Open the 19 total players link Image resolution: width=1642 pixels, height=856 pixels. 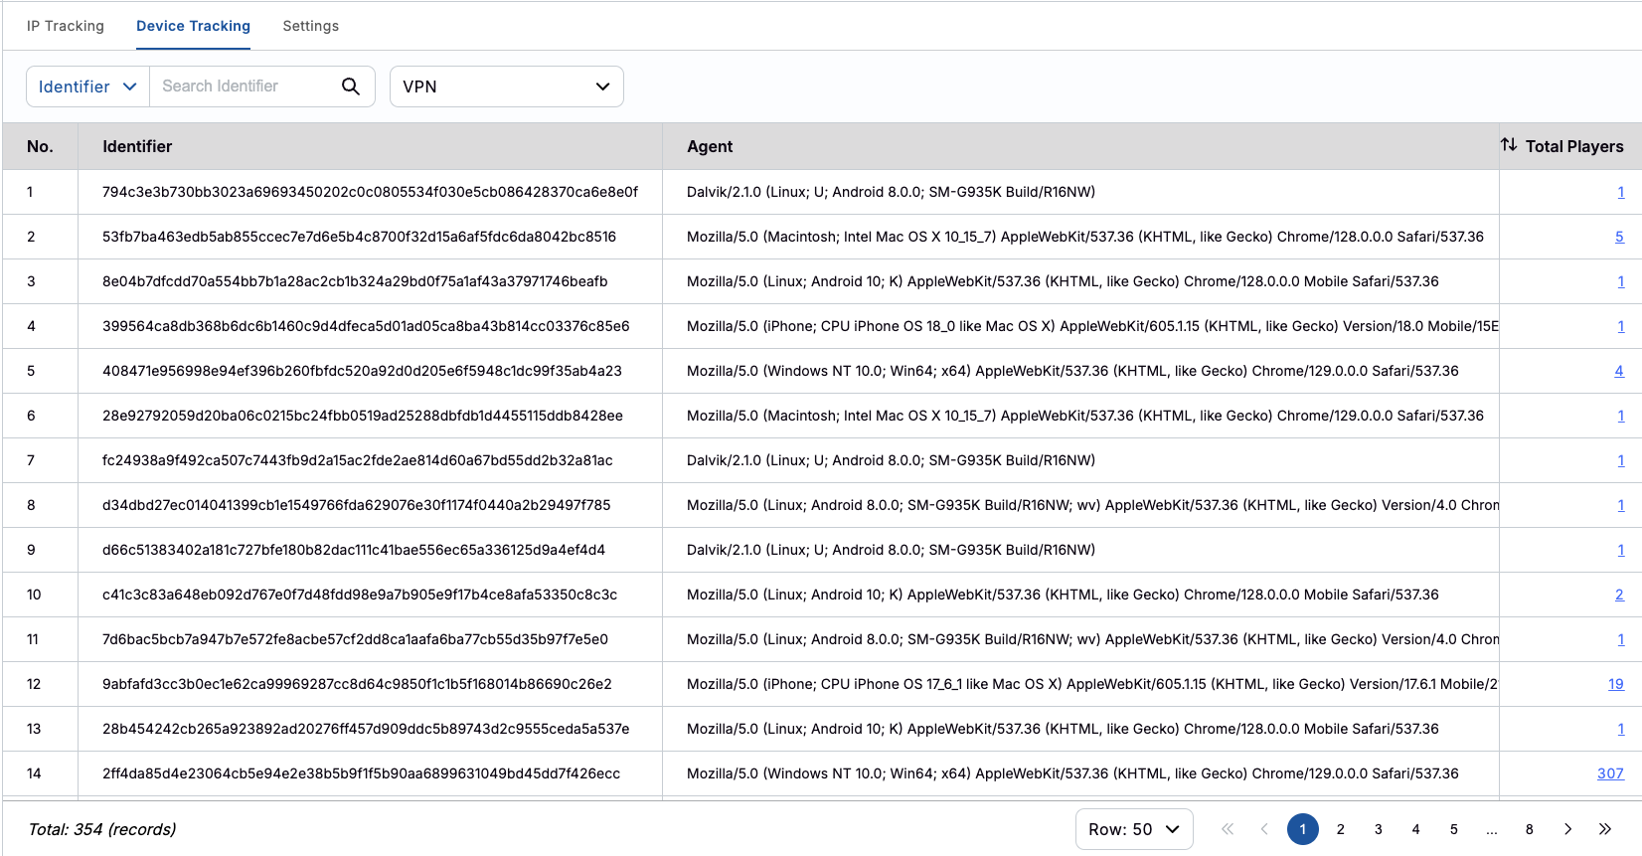[x=1615, y=684]
